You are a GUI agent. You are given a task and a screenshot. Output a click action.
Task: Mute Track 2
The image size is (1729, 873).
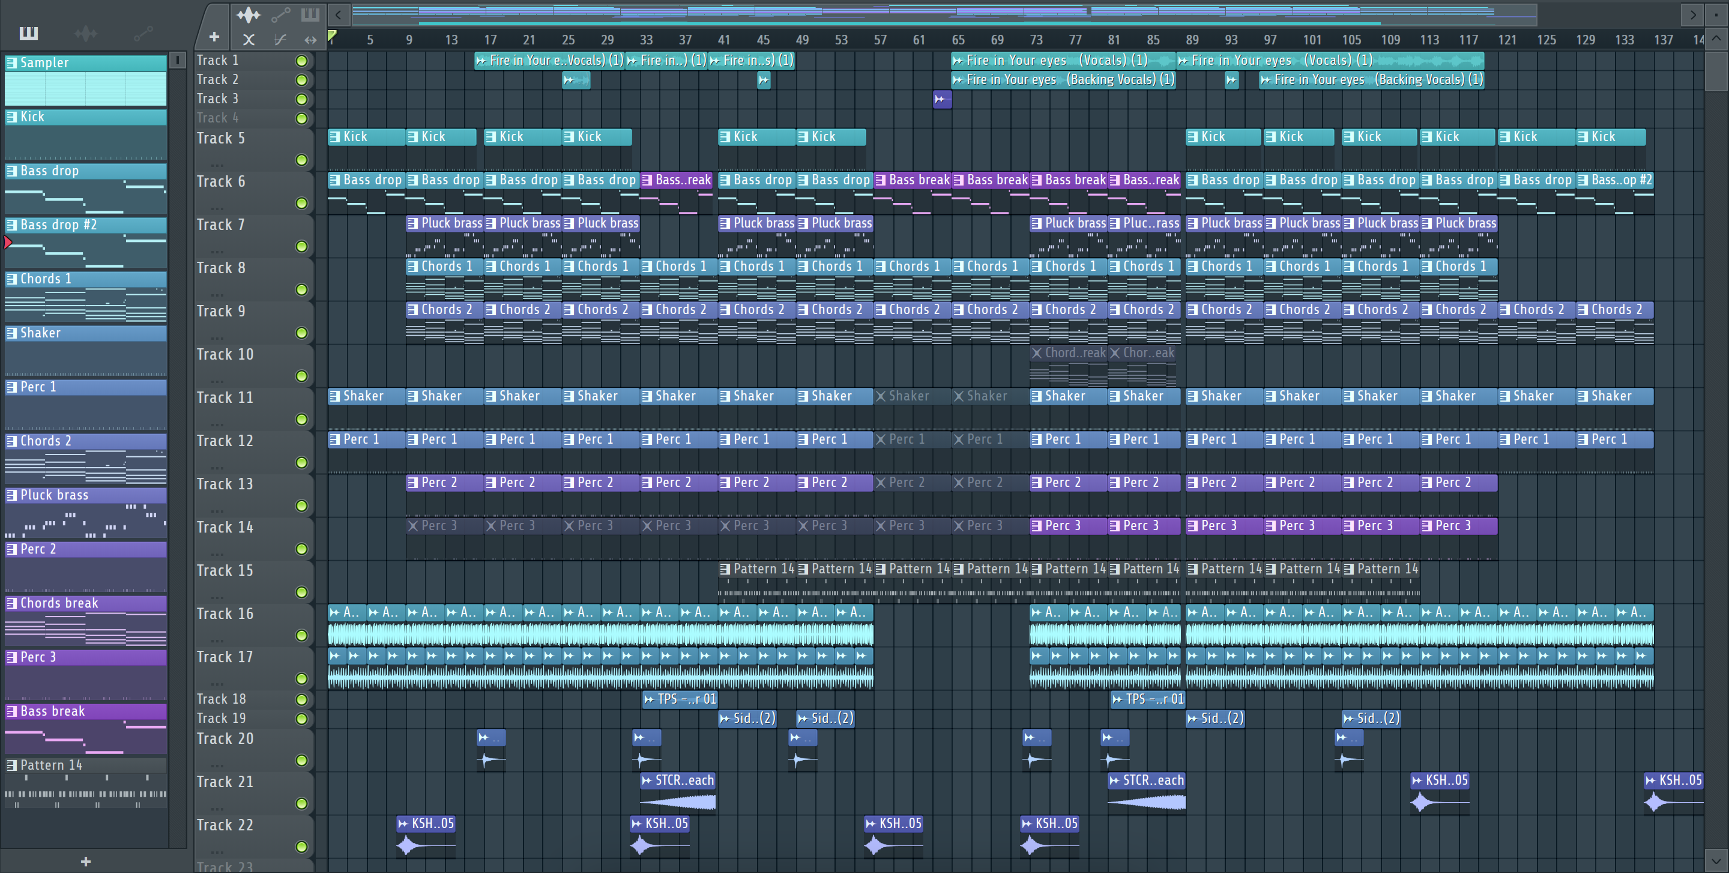coord(302,80)
